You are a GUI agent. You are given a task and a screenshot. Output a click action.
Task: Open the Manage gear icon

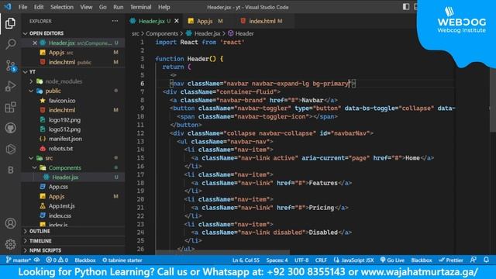10,244
